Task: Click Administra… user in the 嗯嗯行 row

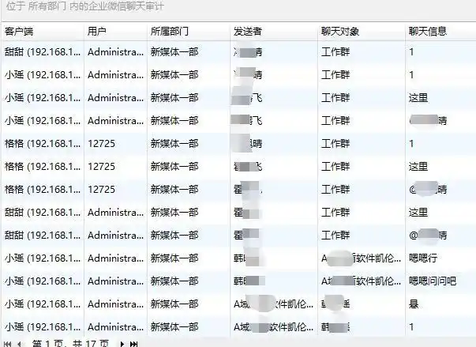Action: (116, 258)
